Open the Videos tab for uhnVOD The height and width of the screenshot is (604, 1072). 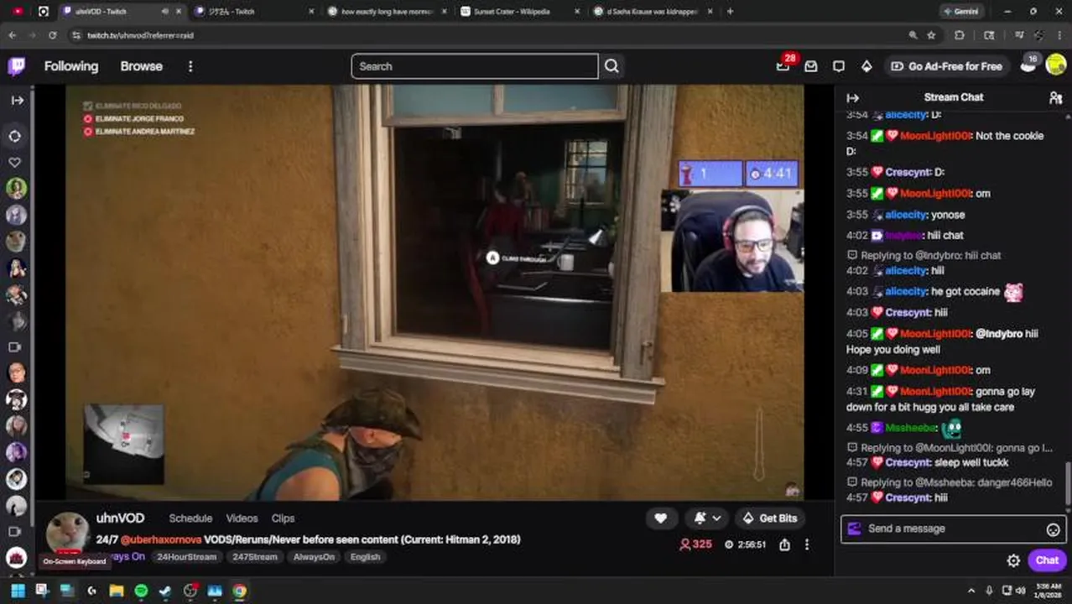[242, 518]
